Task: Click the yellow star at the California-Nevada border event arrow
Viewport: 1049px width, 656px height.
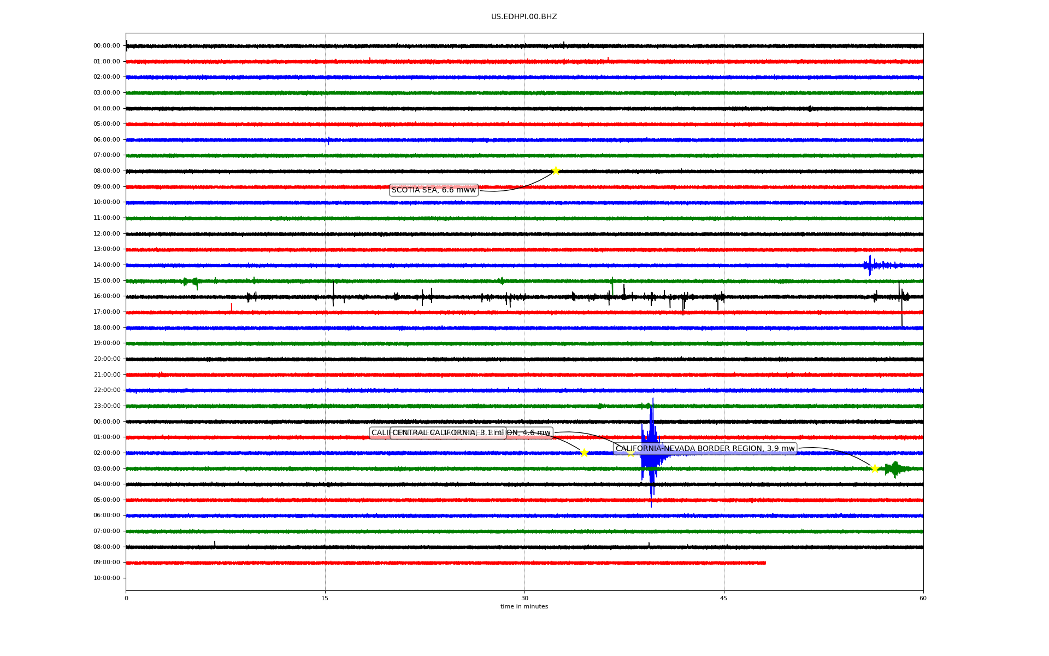Action: point(875,468)
